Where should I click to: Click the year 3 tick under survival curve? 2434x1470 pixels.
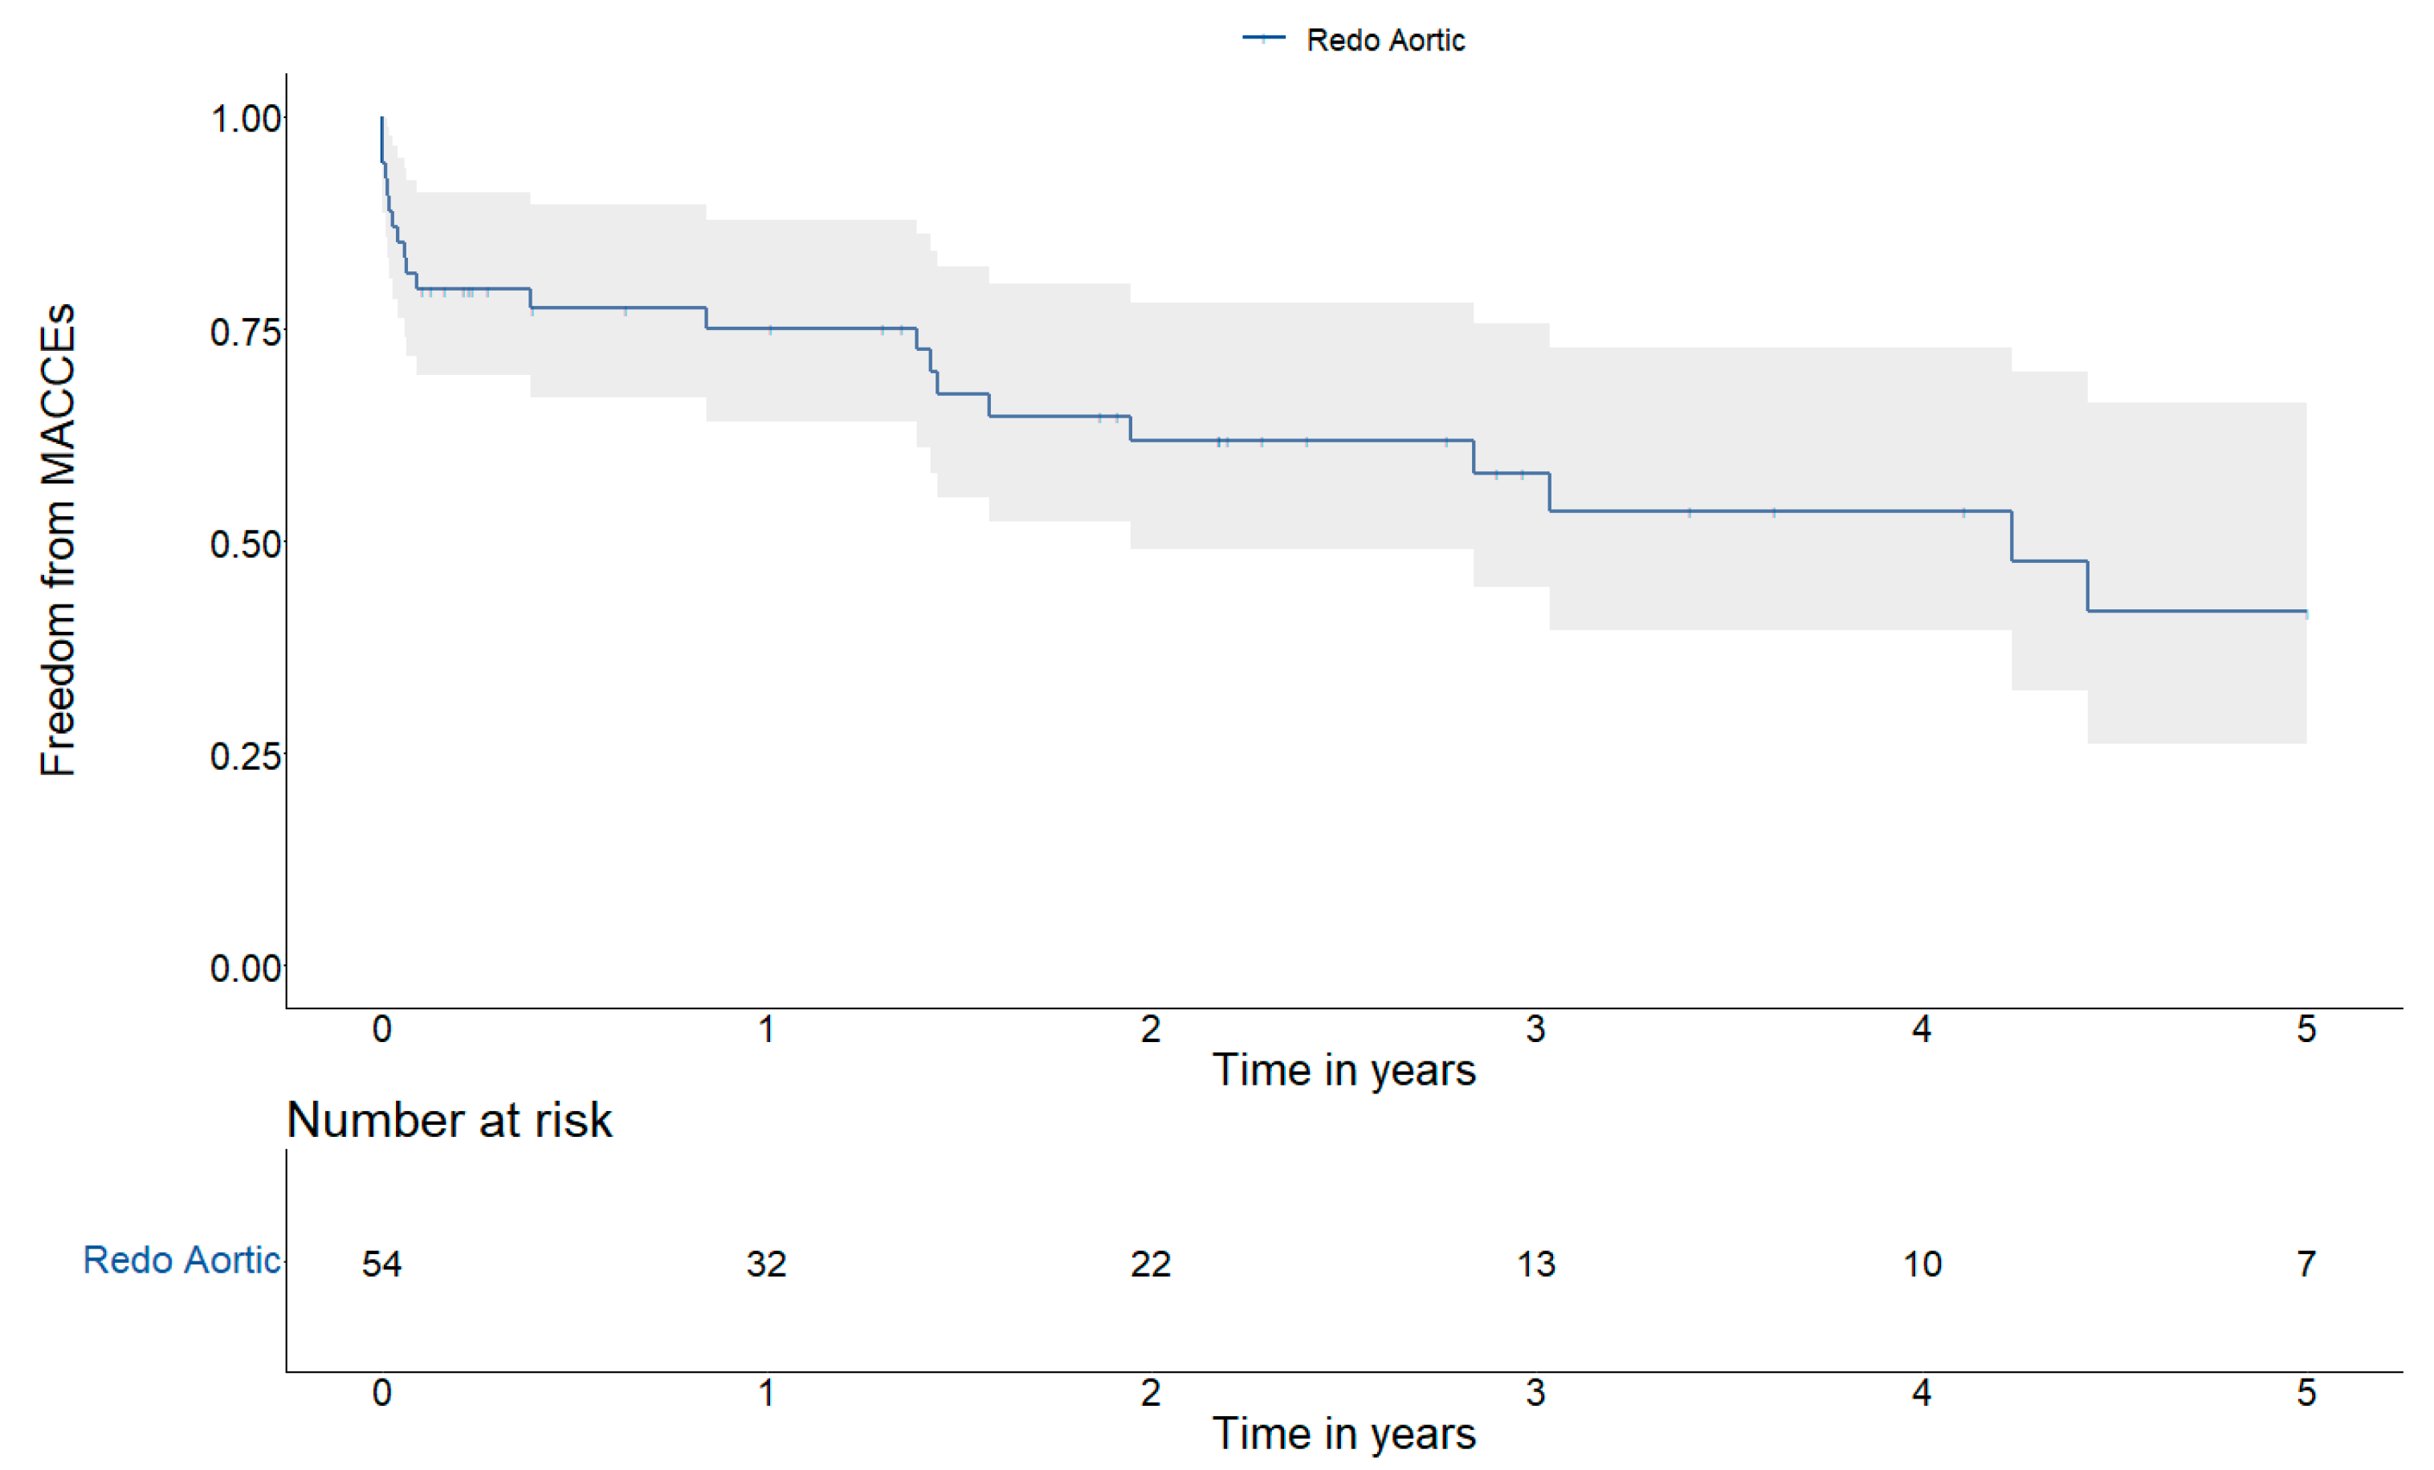coord(1536,1030)
